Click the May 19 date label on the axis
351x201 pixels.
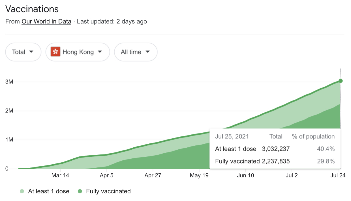(x=199, y=176)
